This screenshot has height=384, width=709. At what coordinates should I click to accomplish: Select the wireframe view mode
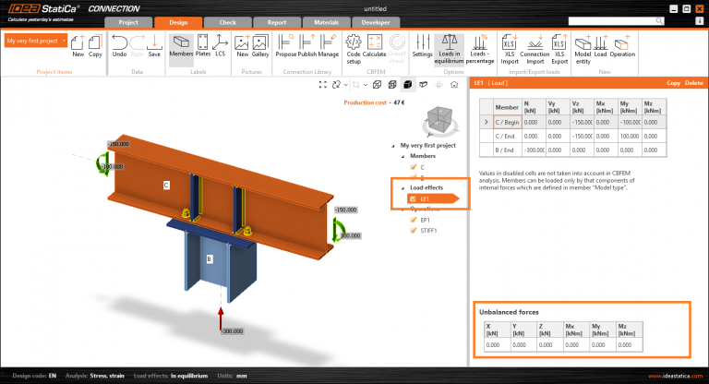[x=377, y=85]
